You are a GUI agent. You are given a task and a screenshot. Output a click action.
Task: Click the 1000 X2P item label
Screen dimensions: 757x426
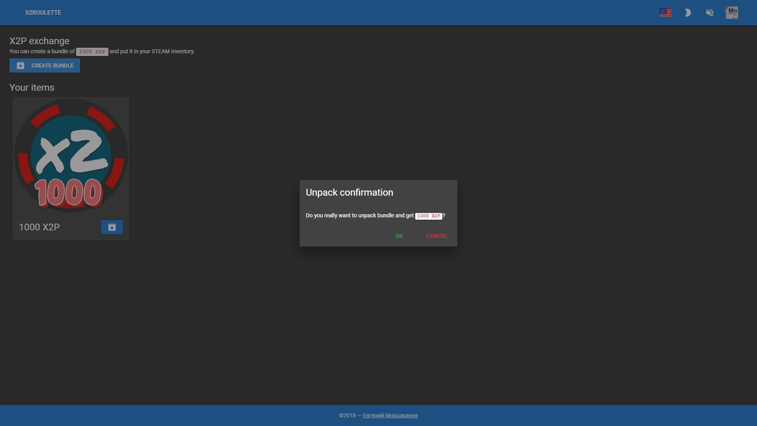click(x=39, y=227)
